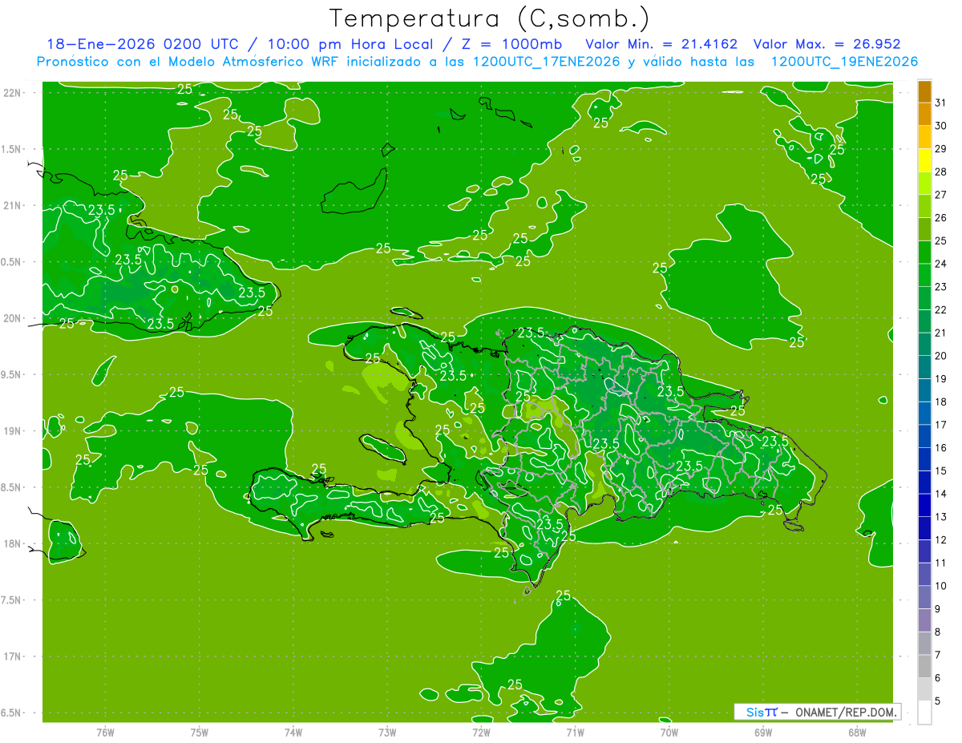This screenshot has height=743, width=962.
Task: Click the '74W' longitude axis label
Action: coord(293,732)
